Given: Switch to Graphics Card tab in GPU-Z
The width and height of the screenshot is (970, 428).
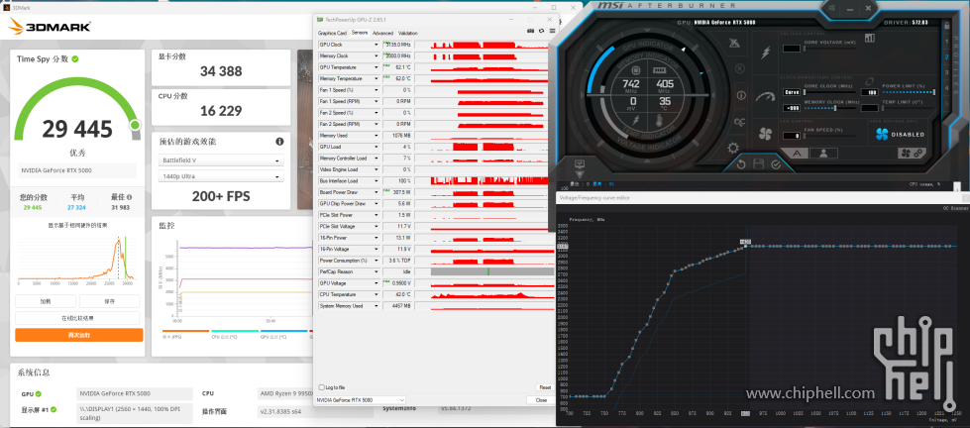Looking at the screenshot, I should 332,33.
